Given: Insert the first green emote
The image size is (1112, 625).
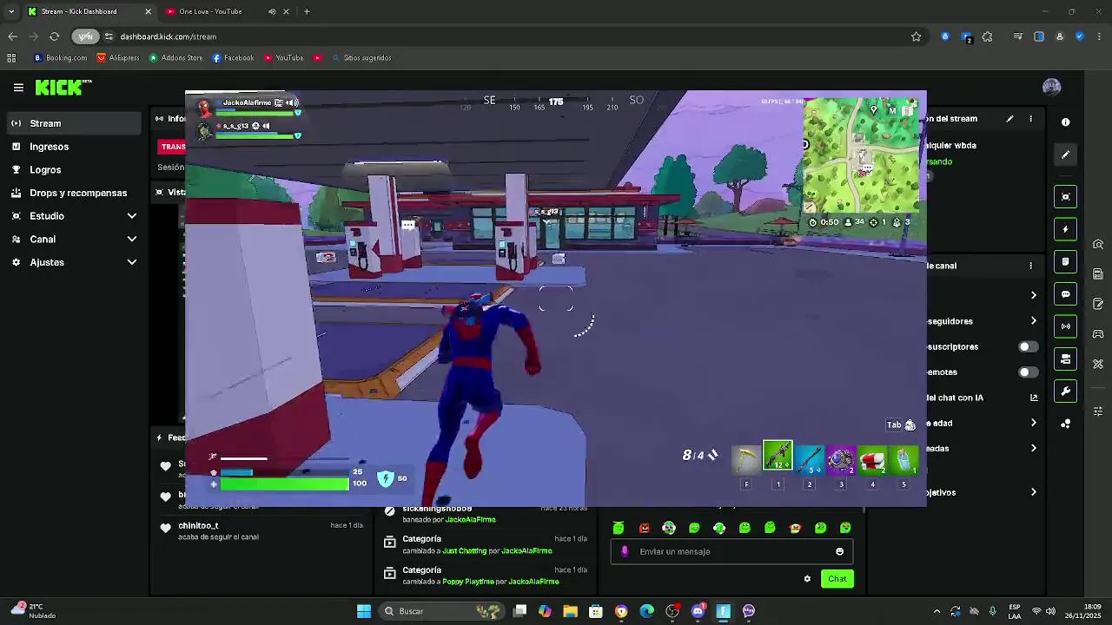Looking at the screenshot, I should 619,528.
